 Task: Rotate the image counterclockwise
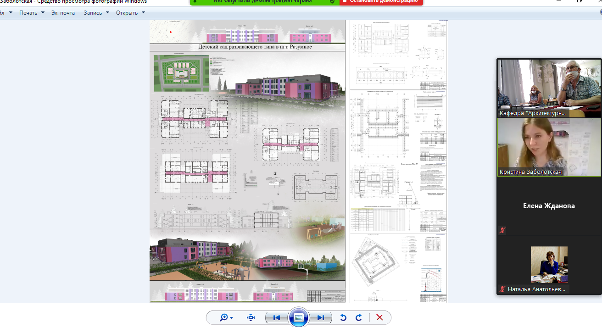tap(343, 317)
